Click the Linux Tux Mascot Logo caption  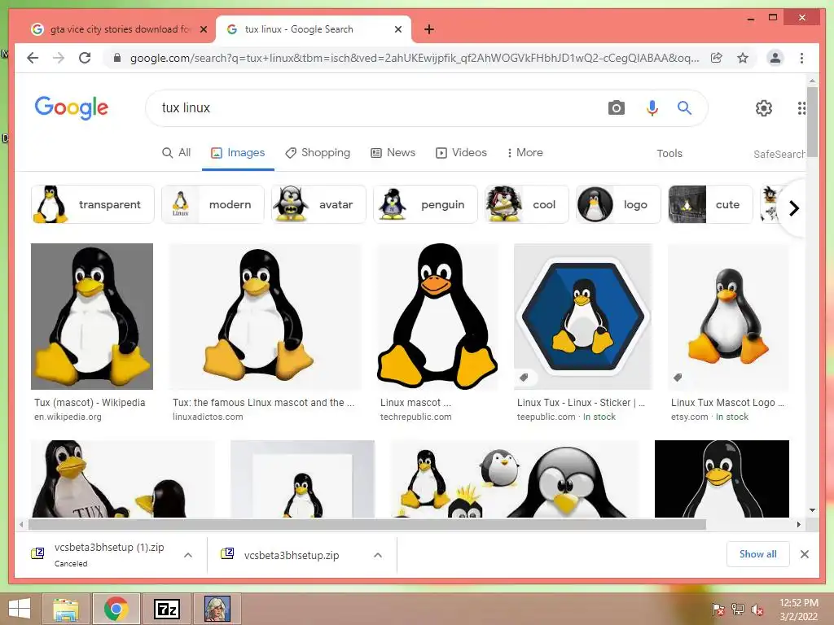point(727,403)
